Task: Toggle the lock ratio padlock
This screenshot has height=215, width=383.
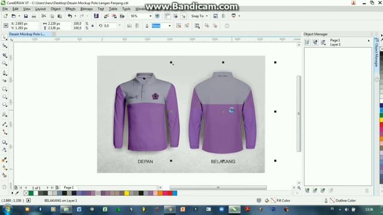Action: [x=93, y=26]
